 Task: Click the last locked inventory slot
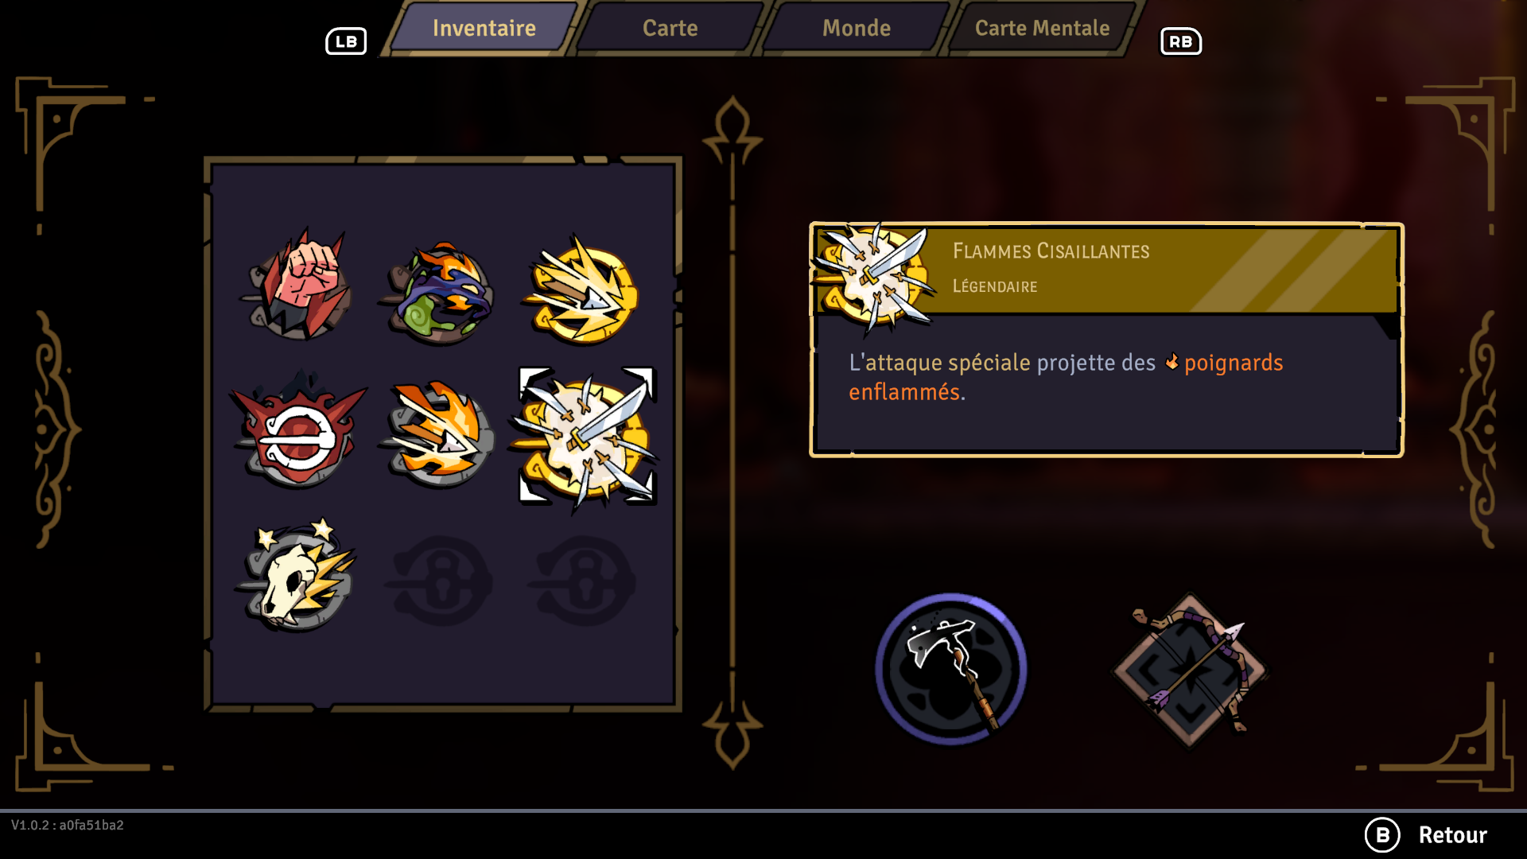(582, 581)
